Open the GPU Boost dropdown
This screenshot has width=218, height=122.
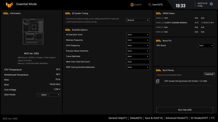pyautogui.click(x=206, y=46)
